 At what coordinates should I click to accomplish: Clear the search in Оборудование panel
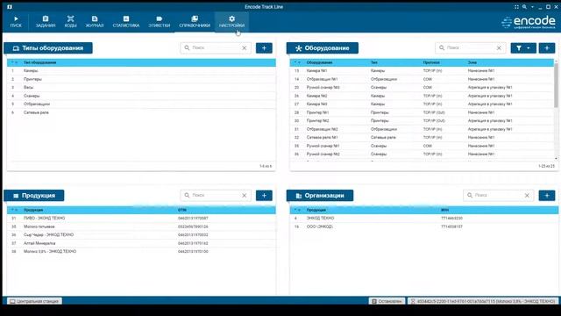[x=499, y=48]
